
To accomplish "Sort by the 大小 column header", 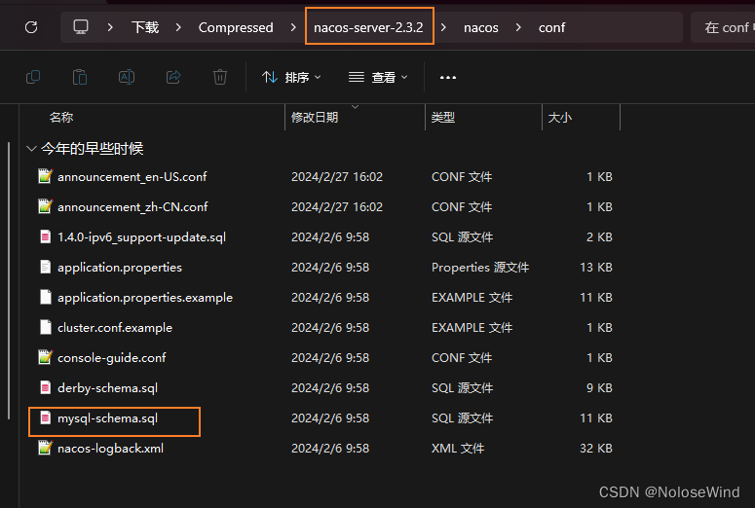I will [x=559, y=118].
